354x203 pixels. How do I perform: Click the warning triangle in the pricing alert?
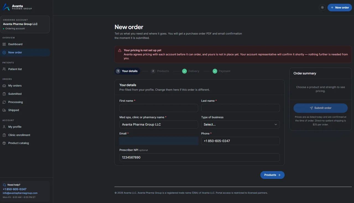click(120, 50)
